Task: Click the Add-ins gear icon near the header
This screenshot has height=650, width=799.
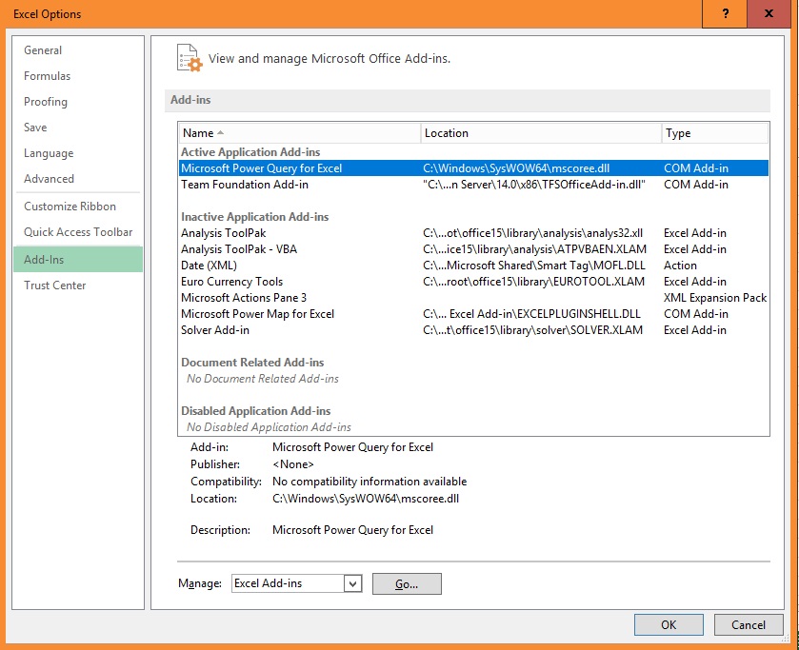Action: click(x=189, y=57)
